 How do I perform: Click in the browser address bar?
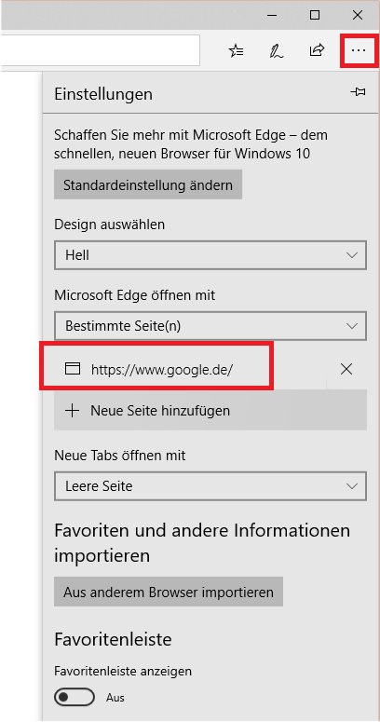(x=100, y=50)
